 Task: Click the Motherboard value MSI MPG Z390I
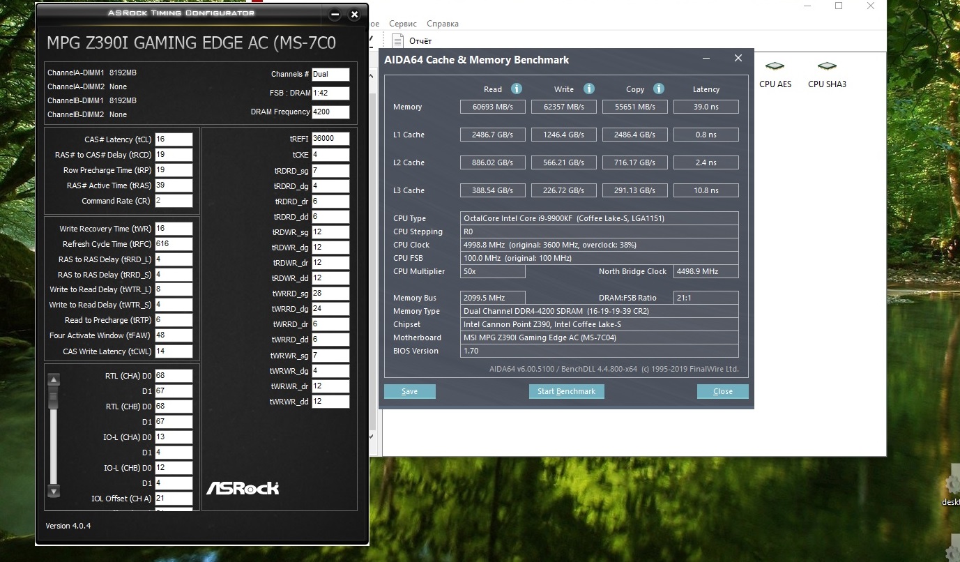(600, 337)
